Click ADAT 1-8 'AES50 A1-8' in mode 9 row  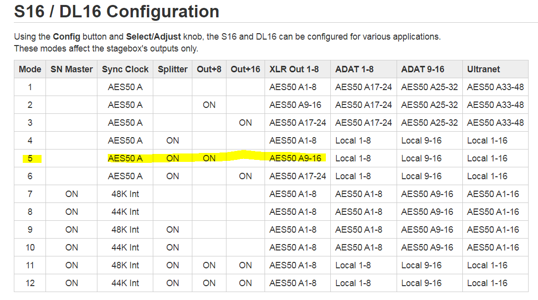pos(359,230)
